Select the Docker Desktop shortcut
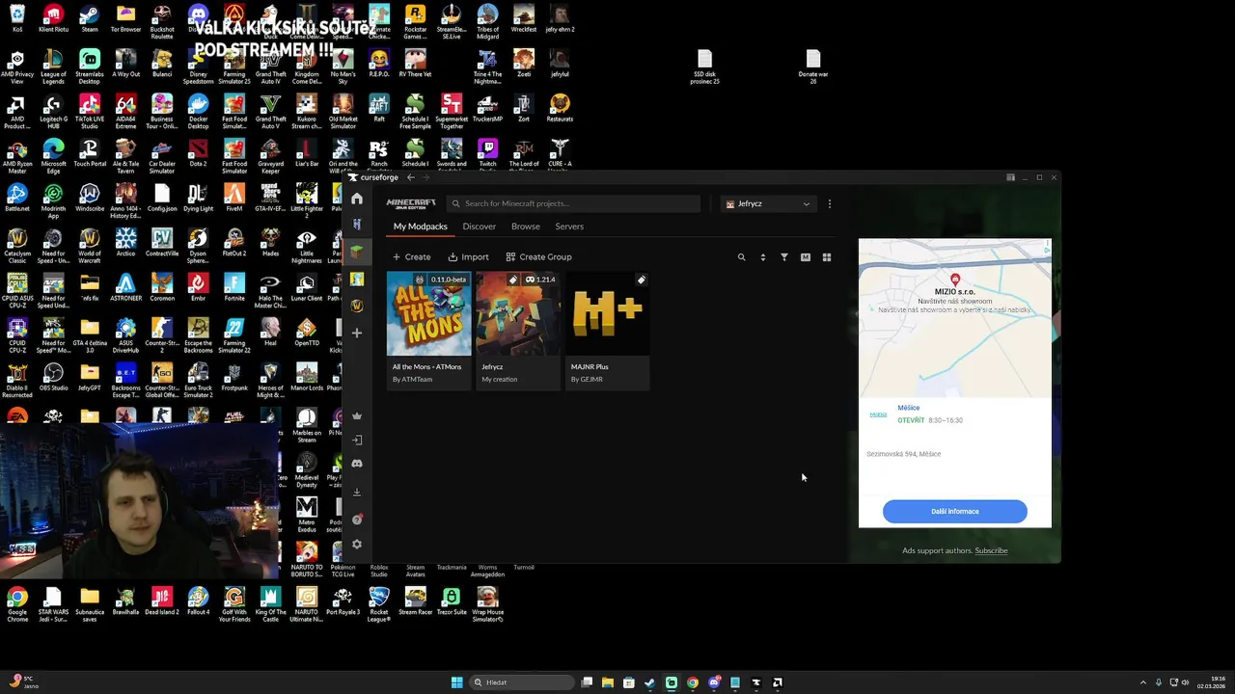Viewport: 1235px width, 694px height. click(198, 112)
